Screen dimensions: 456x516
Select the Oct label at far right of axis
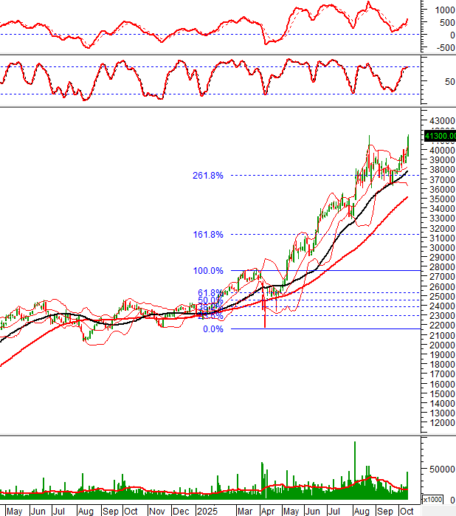click(407, 510)
